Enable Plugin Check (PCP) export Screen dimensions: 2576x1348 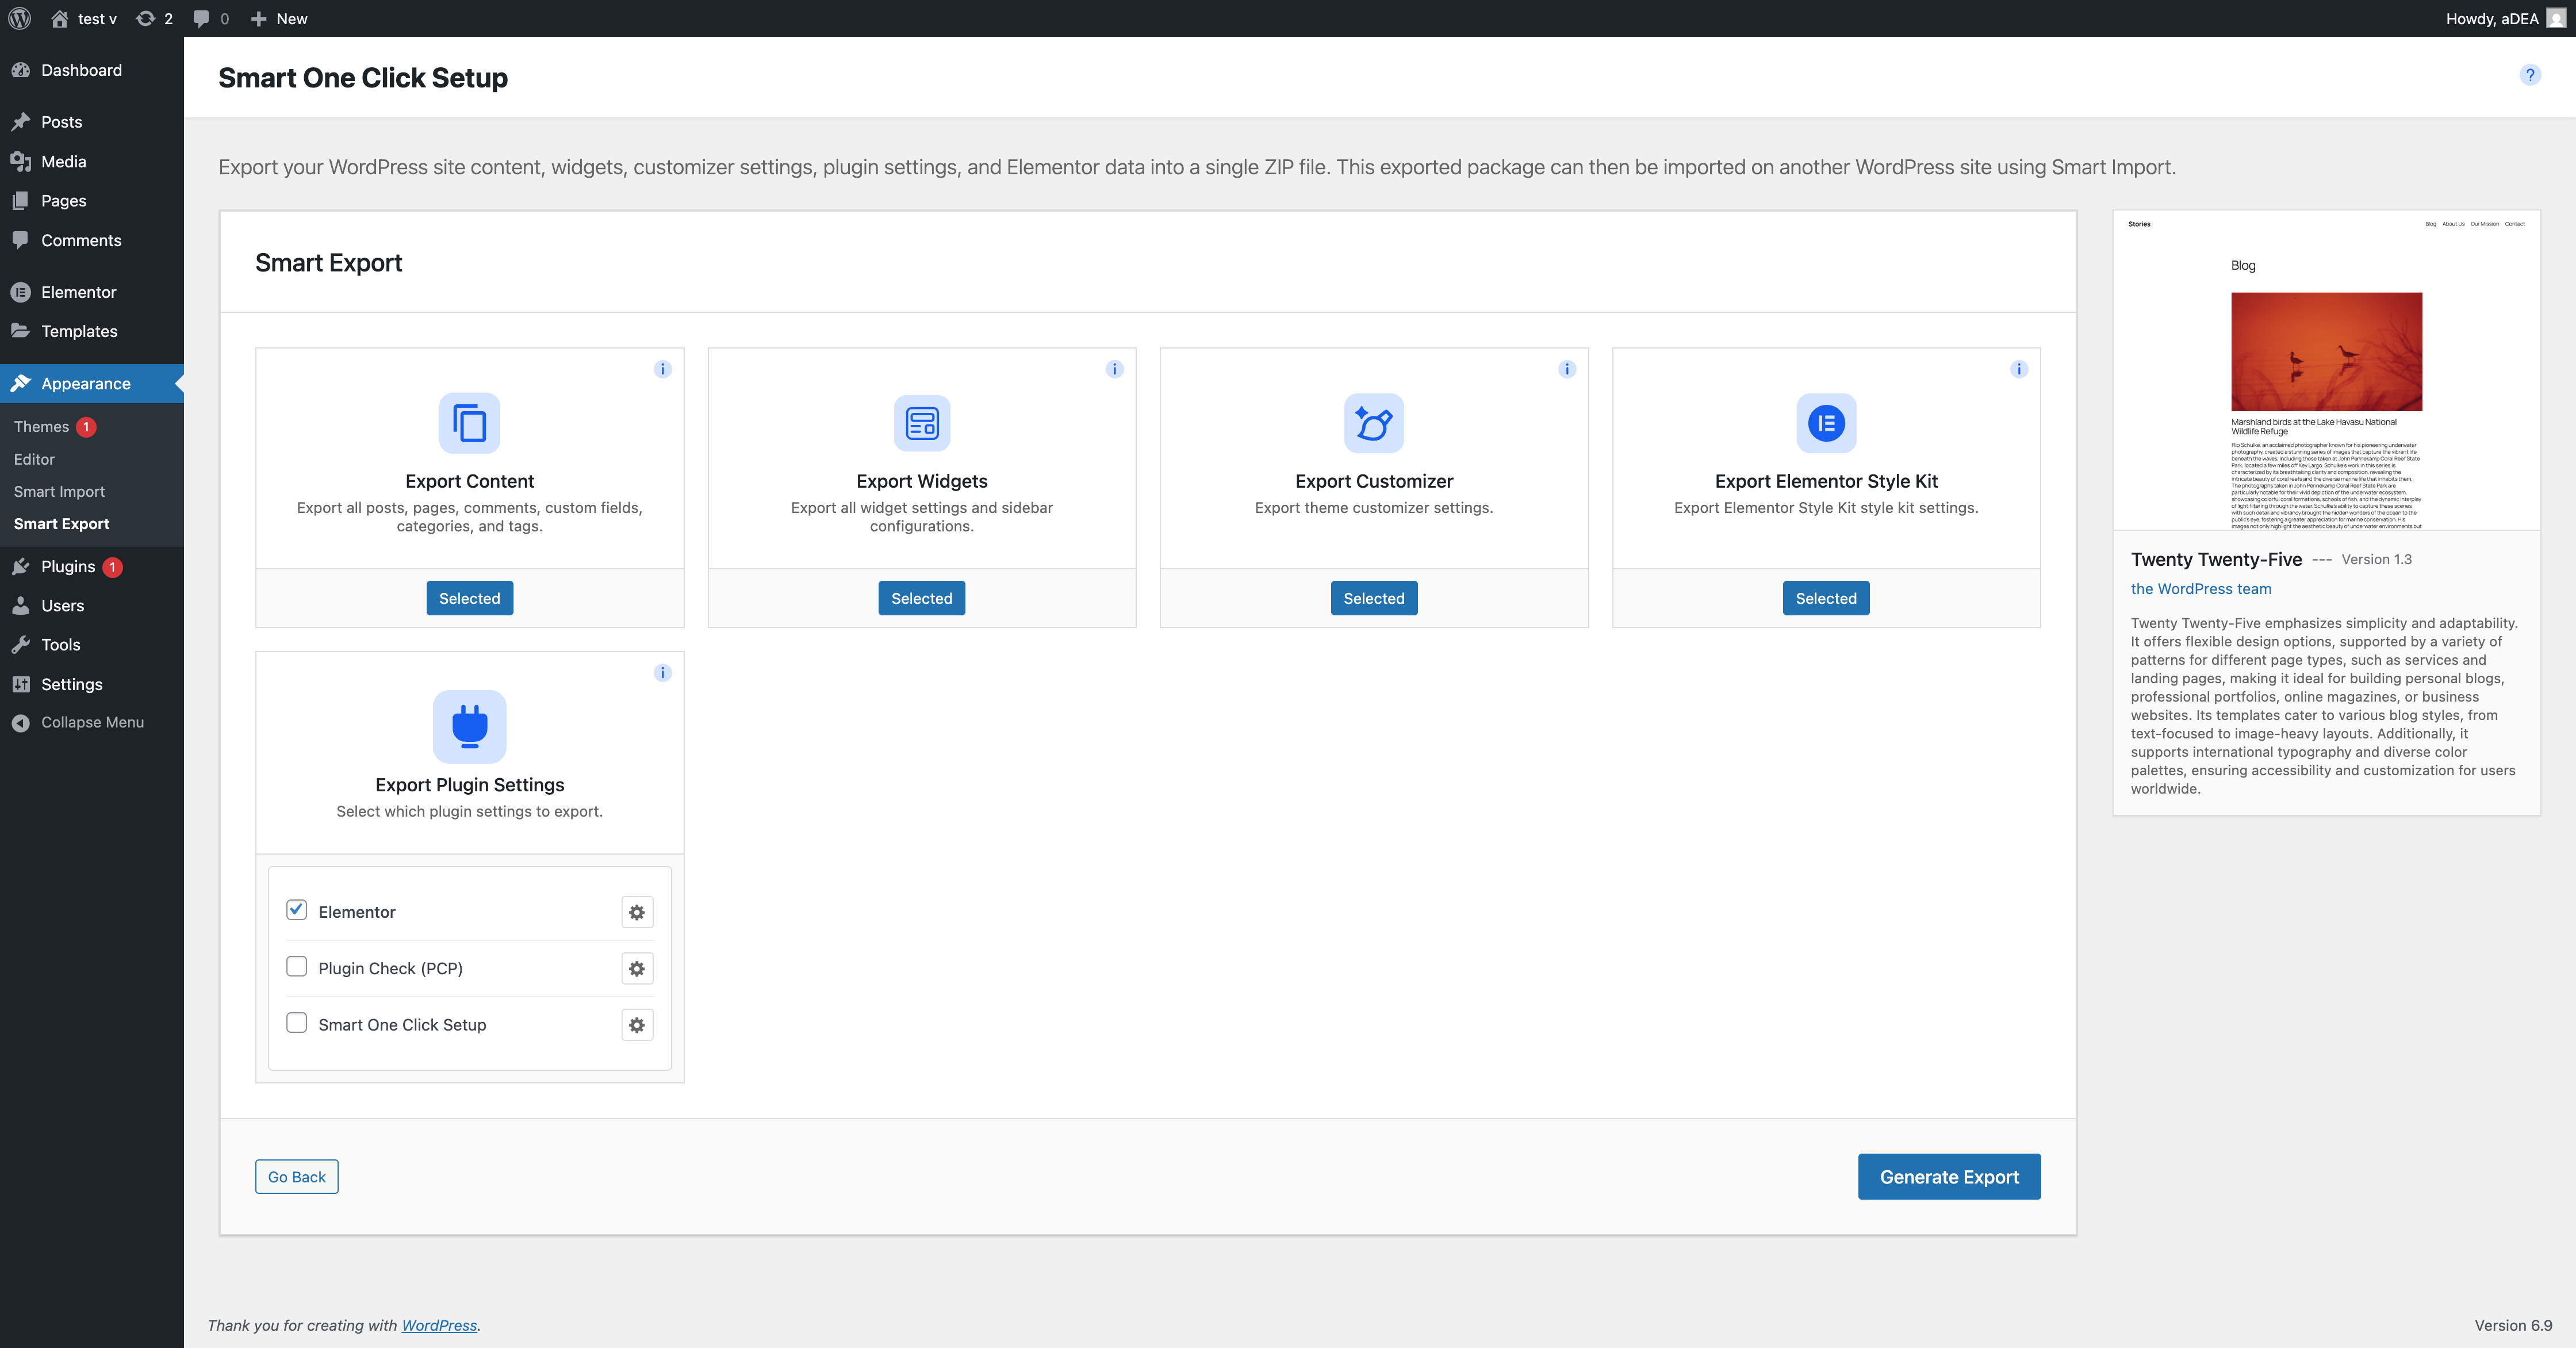tap(296, 967)
